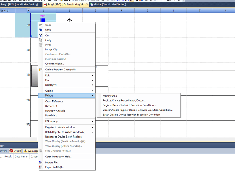The image size is (235, 187).
Task: Open the Write Mntr dropdown arrow
Action: point(28,10)
